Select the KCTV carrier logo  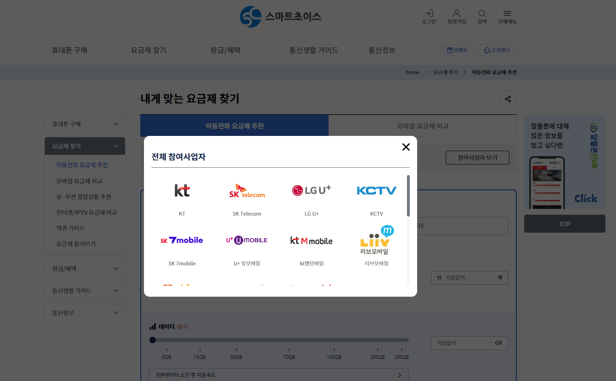pos(377,190)
